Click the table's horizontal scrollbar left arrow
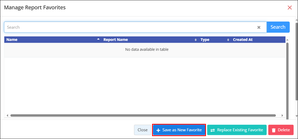 [7, 115]
